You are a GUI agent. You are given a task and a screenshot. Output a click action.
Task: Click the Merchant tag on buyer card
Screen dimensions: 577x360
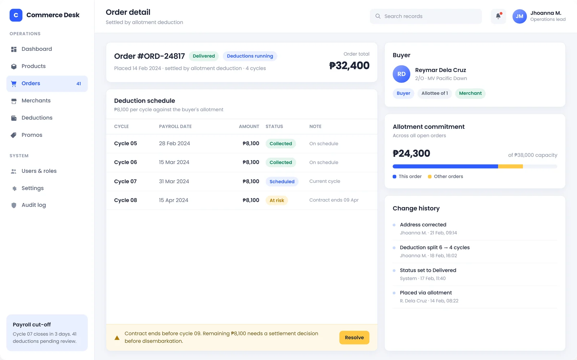coord(470,93)
